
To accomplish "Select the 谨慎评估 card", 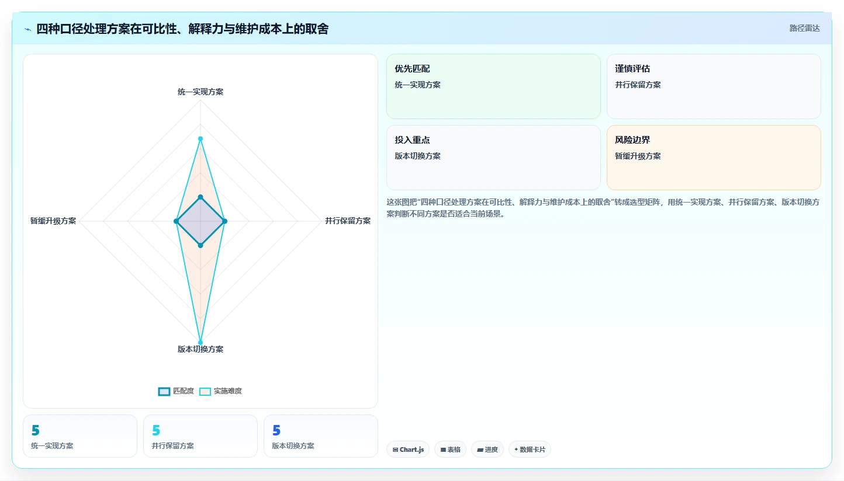I will click(714, 86).
